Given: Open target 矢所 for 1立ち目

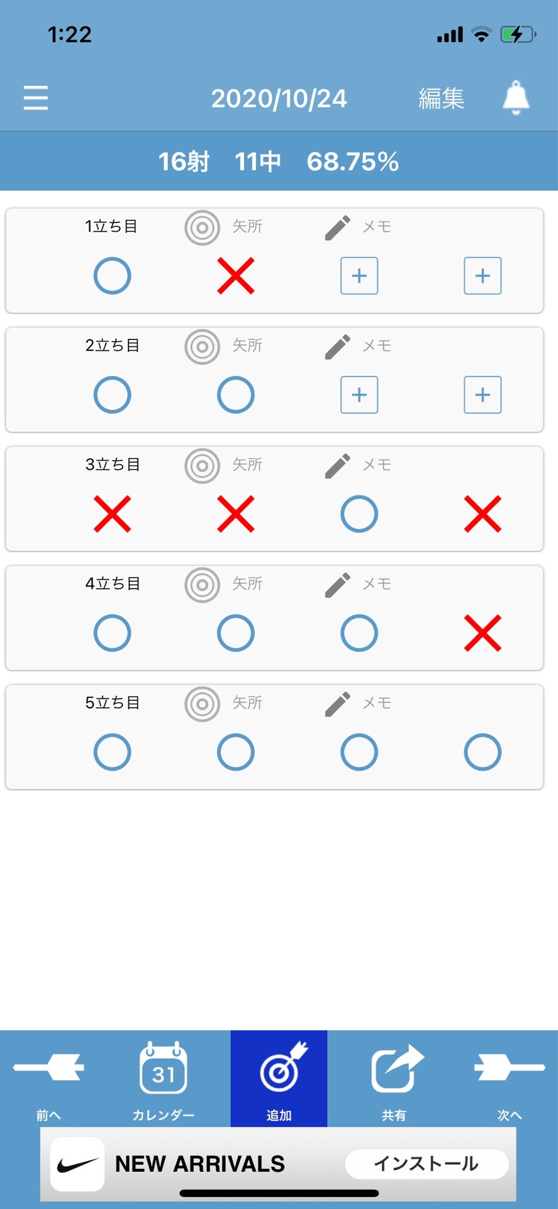Looking at the screenshot, I should tap(223, 227).
